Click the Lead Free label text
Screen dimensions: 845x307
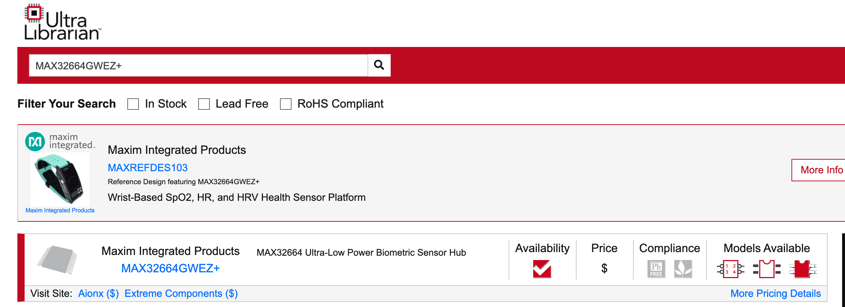(242, 104)
